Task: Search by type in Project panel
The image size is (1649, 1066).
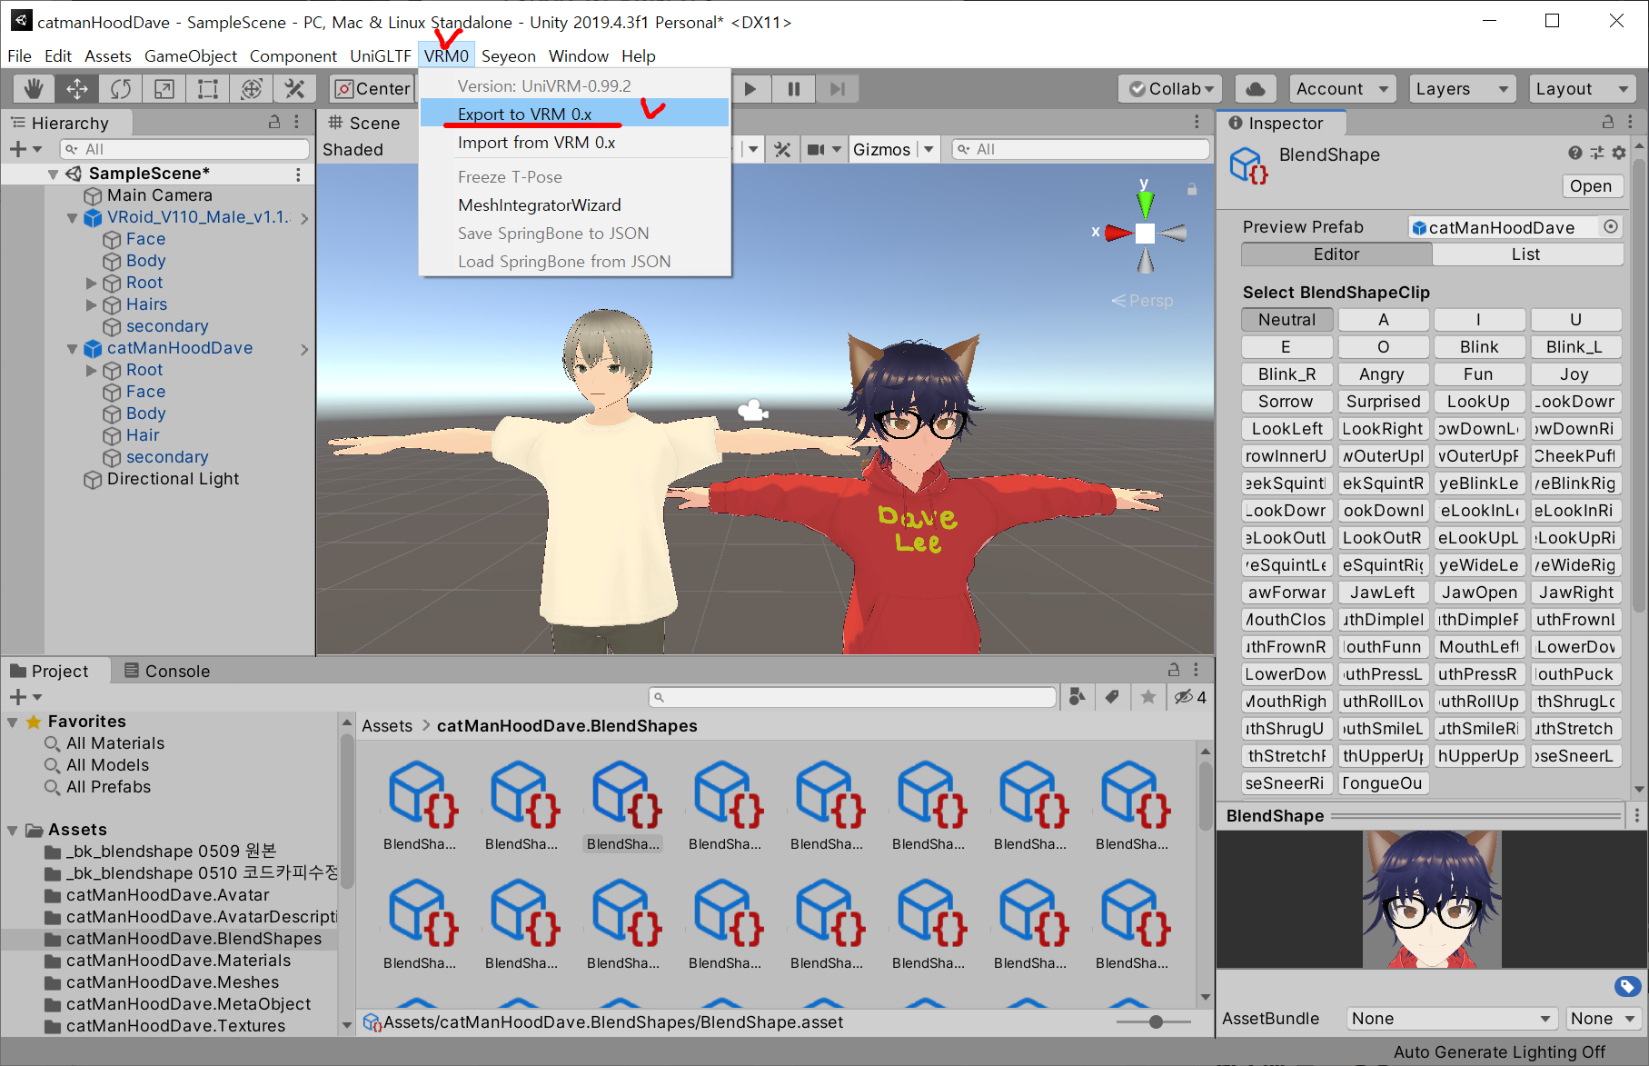Action: click(x=1078, y=697)
